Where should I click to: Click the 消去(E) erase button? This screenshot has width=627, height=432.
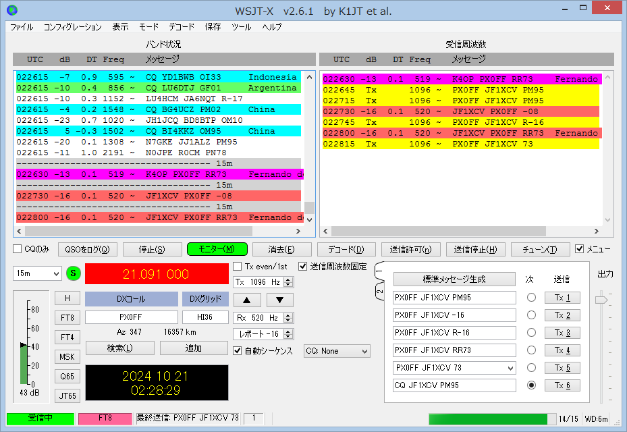[281, 250]
